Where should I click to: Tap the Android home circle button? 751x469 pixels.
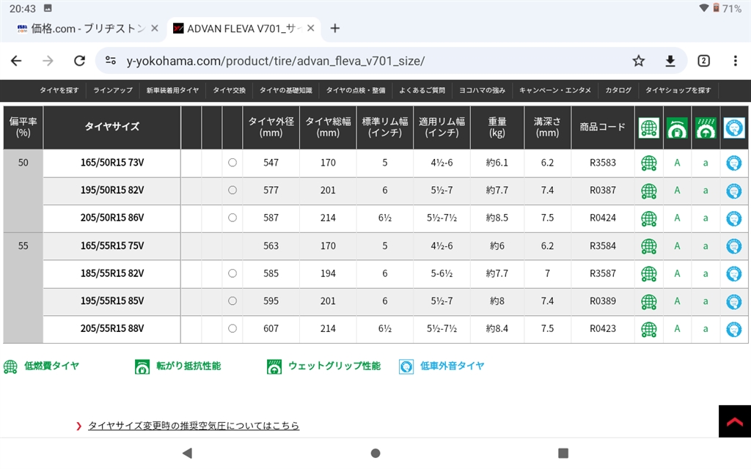[375, 453]
